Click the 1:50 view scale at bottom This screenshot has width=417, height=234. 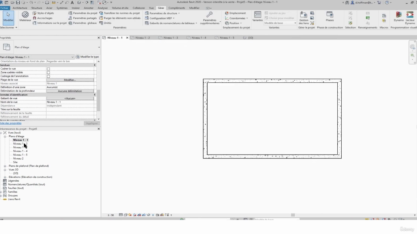pyautogui.click(x=111, y=215)
